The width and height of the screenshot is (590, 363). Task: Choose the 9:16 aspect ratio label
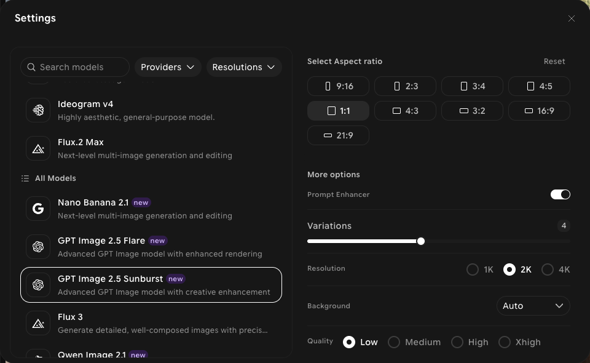pos(345,86)
